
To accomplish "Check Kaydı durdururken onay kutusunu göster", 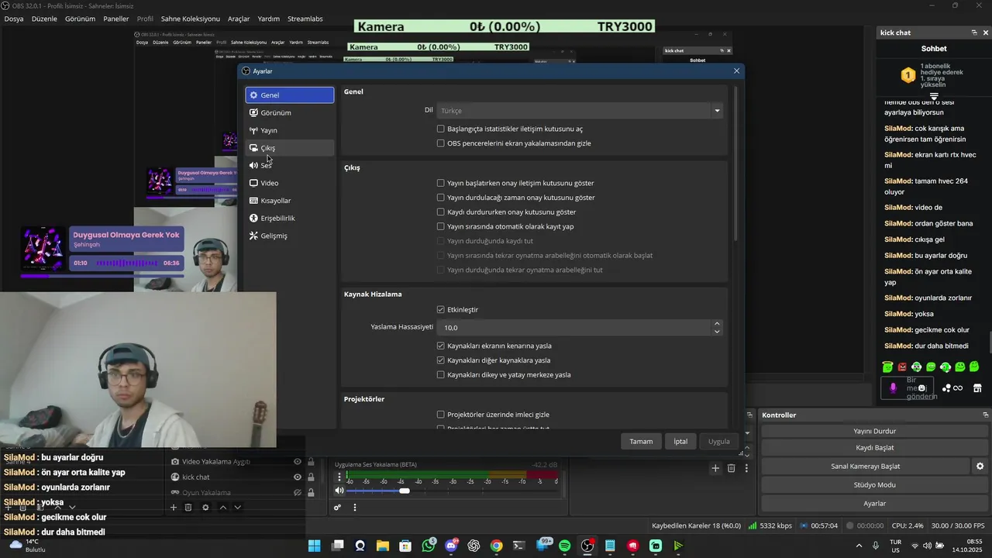I will point(441,212).
